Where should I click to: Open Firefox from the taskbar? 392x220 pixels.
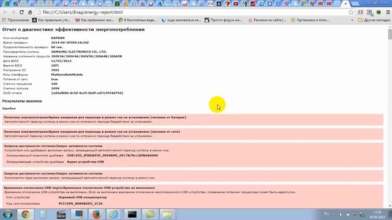(97, 215)
